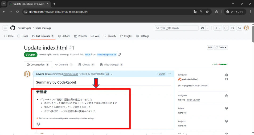Open the Actions tab
Viewport: 254px width, 135px height.
(64, 36)
